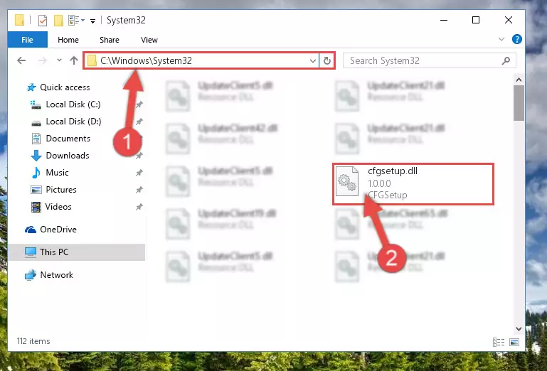Refresh the System32 folder
The image size is (547, 371).
[x=327, y=60]
